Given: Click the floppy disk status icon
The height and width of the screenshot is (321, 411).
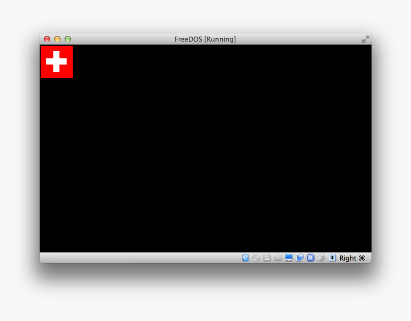Looking at the screenshot, I should tap(267, 258).
